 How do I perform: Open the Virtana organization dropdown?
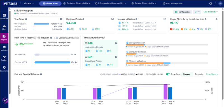tap(29, 3)
